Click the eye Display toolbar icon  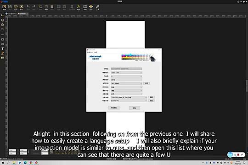[x=91, y=7]
